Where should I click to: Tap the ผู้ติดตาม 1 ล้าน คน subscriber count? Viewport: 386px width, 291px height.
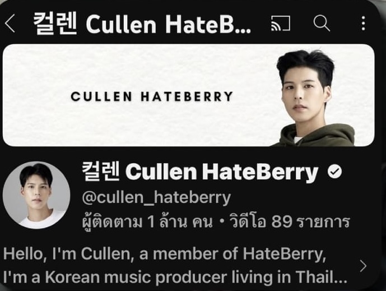(x=147, y=221)
